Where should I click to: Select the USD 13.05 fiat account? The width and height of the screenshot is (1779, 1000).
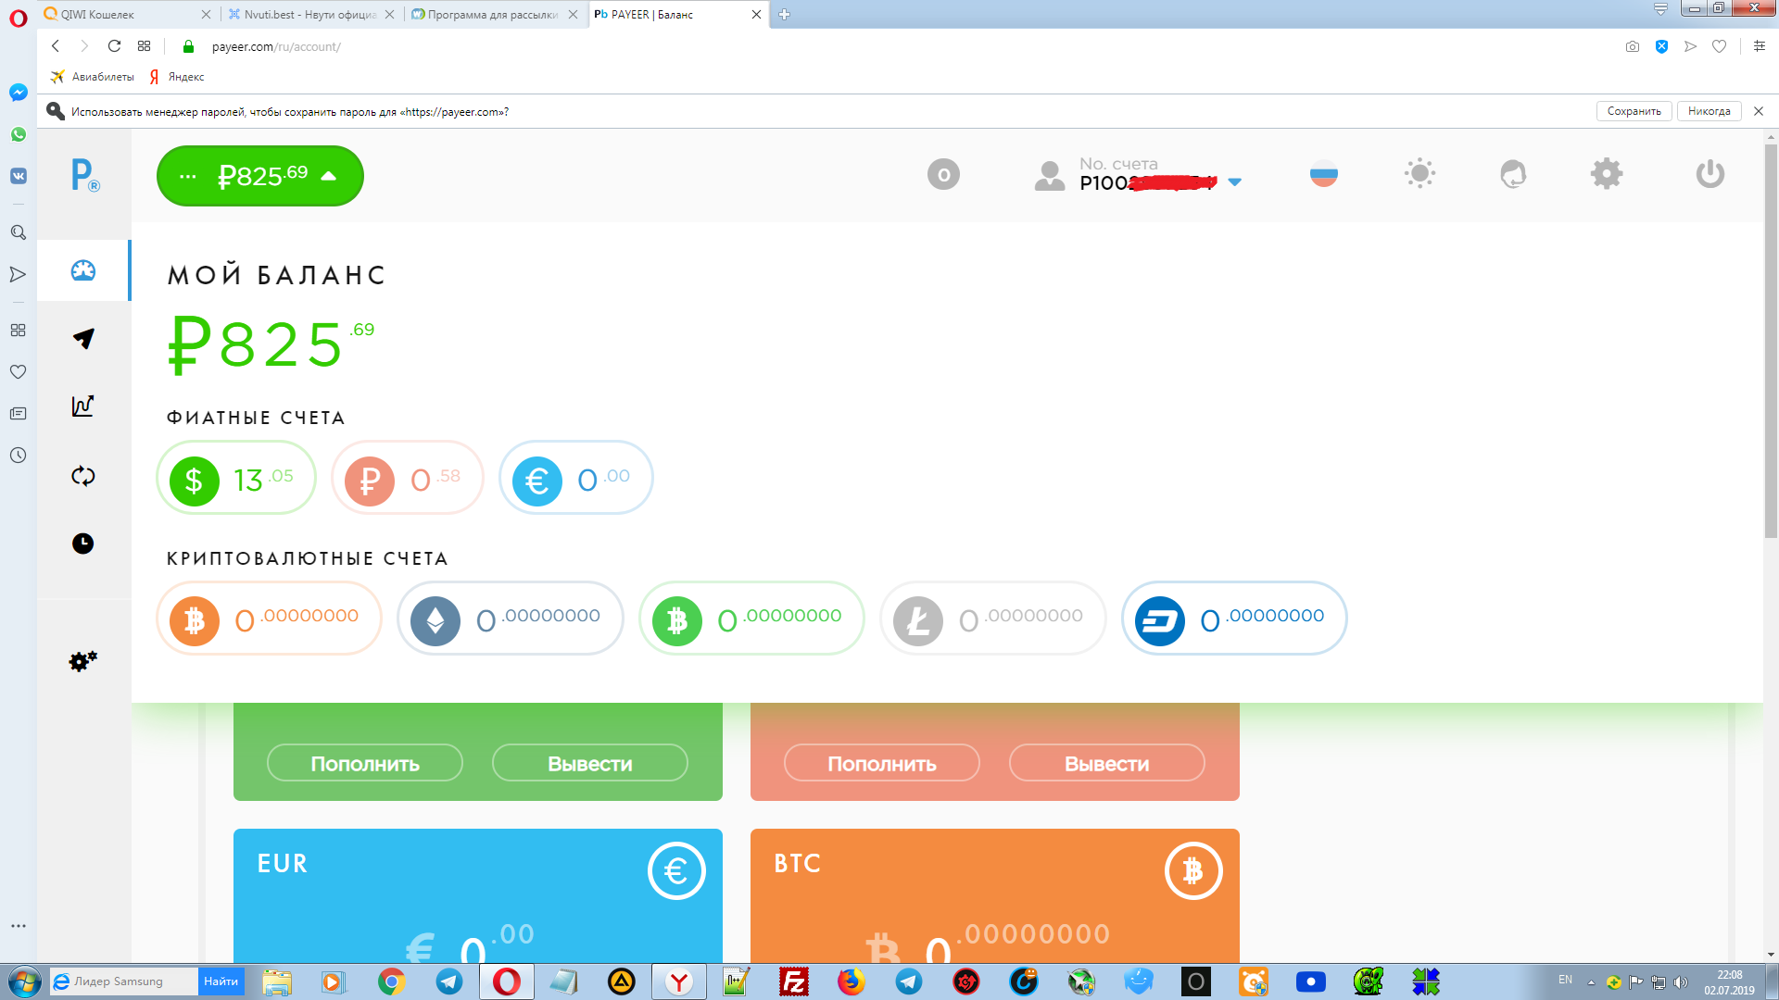236,478
